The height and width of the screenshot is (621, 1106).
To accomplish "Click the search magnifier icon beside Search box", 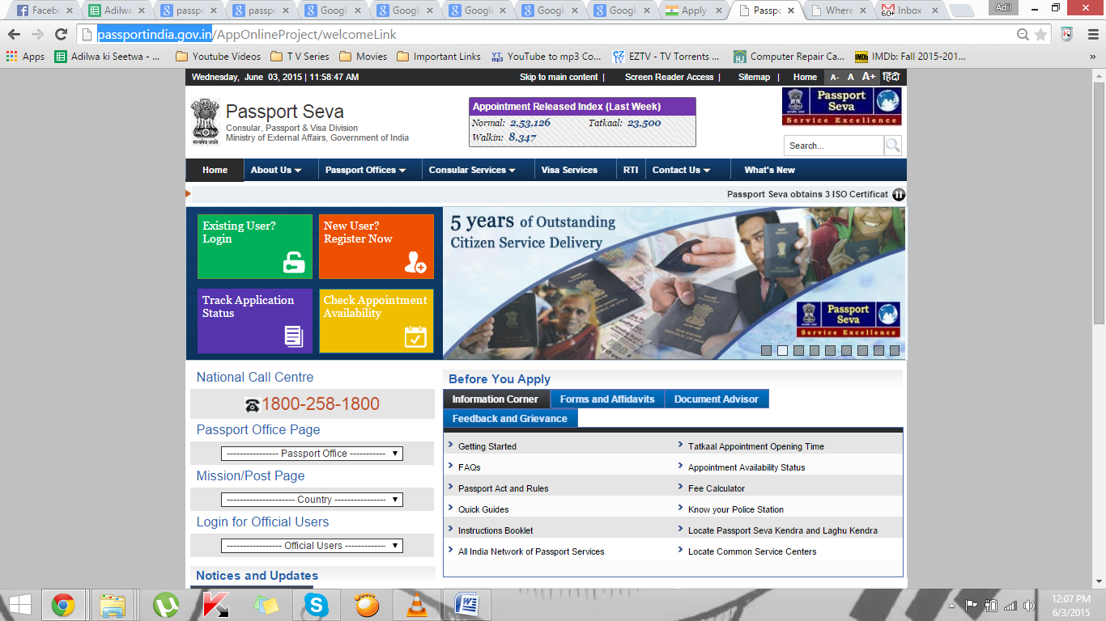I will (892, 146).
